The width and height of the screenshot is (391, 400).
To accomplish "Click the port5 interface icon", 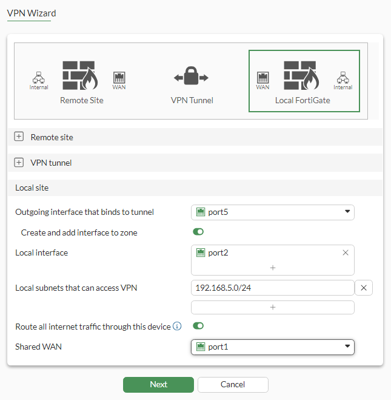I will pyautogui.click(x=201, y=212).
